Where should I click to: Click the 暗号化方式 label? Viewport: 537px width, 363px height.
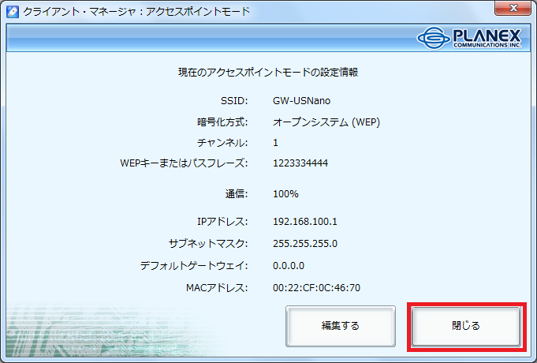click(x=222, y=122)
